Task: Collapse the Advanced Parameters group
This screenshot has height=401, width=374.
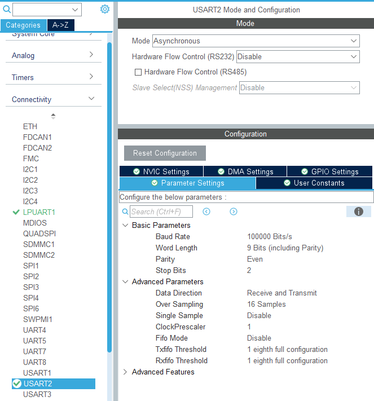Action: 125,281
